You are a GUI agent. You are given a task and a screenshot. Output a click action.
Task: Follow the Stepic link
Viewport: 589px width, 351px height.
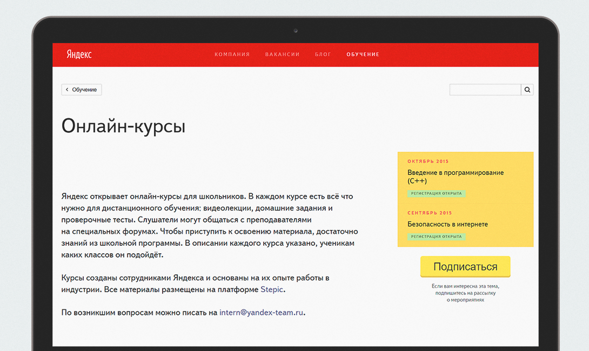coord(272,289)
